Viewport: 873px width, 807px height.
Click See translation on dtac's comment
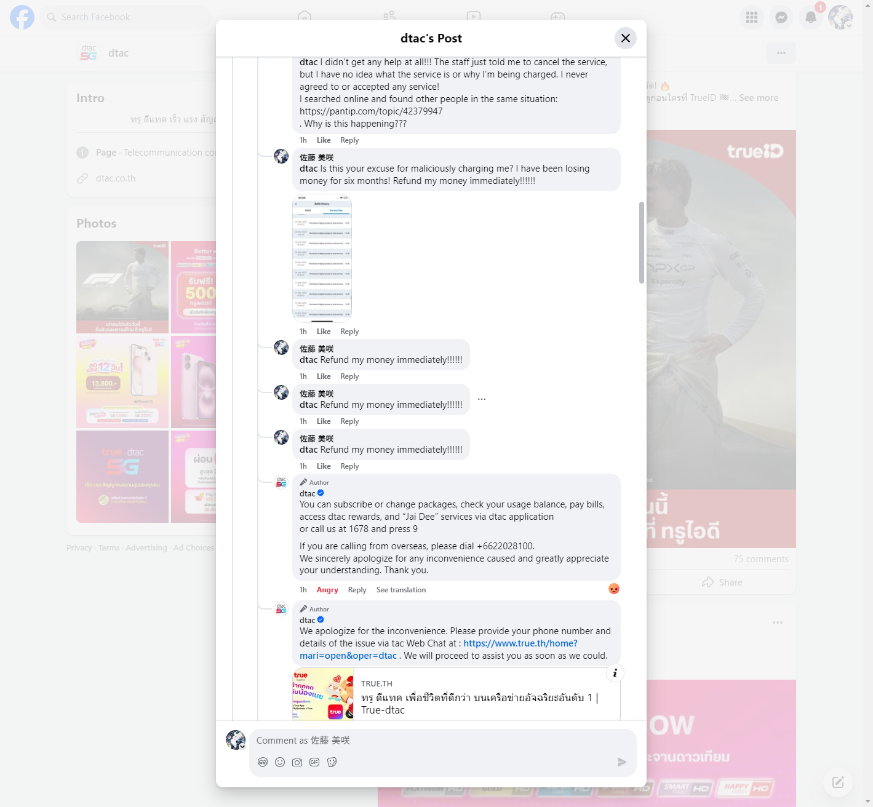(401, 590)
